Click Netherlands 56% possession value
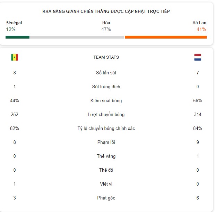The height and width of the screenshot is (212, 215). [x=198, y=100]
